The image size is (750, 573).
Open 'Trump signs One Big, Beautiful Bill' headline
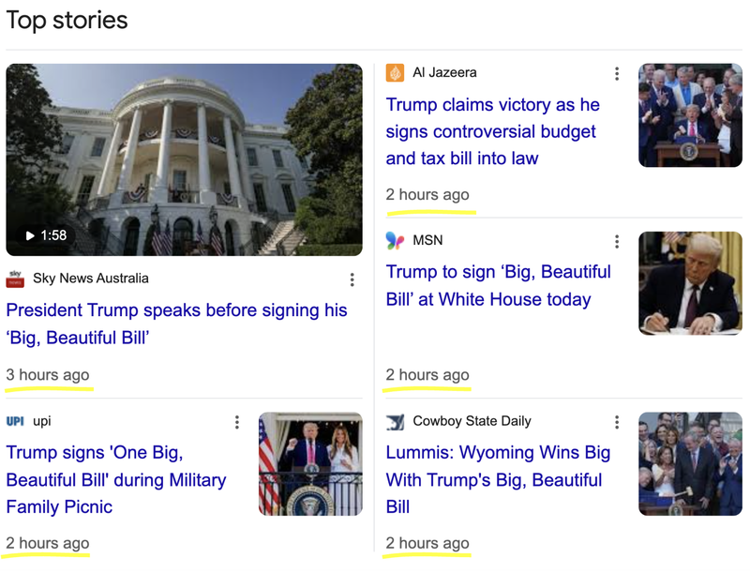point(116,479)
